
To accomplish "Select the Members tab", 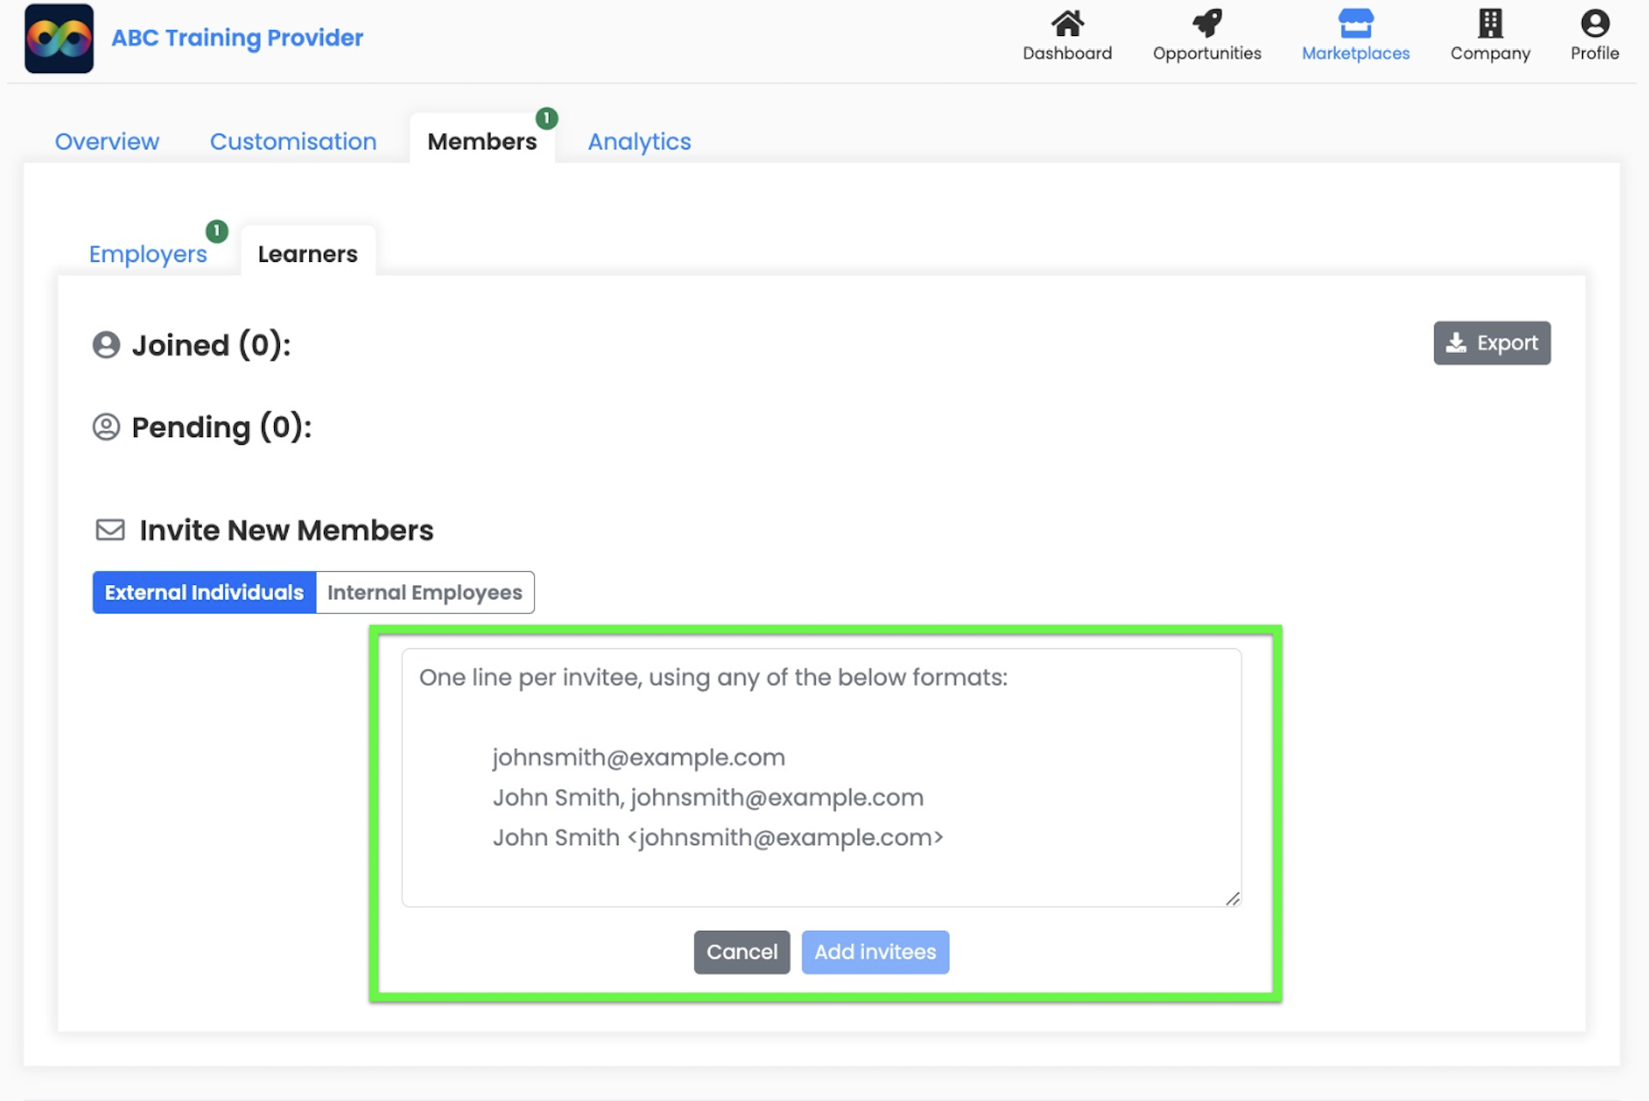I will pos(482,142).
